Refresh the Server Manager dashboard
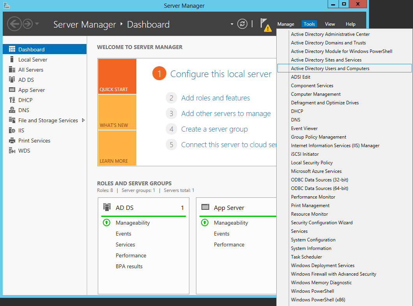The image size is (413, 306). click(x=242, y=24)
